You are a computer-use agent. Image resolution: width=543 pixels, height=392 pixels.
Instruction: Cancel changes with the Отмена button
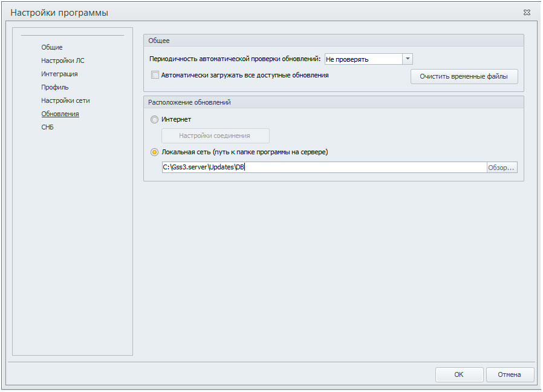pos(509,374)
